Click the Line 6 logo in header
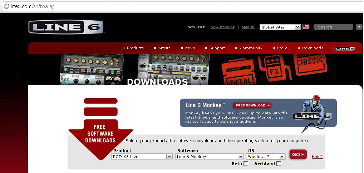This screenshot has height=173, width=364. pyautogui.click(x=66, y=27)
